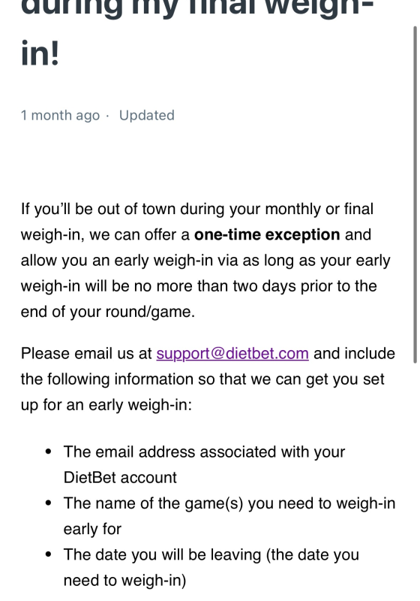Click the "need to weigh-in)" text line
The height and width of the screenshot is (601, 420).
124,580
